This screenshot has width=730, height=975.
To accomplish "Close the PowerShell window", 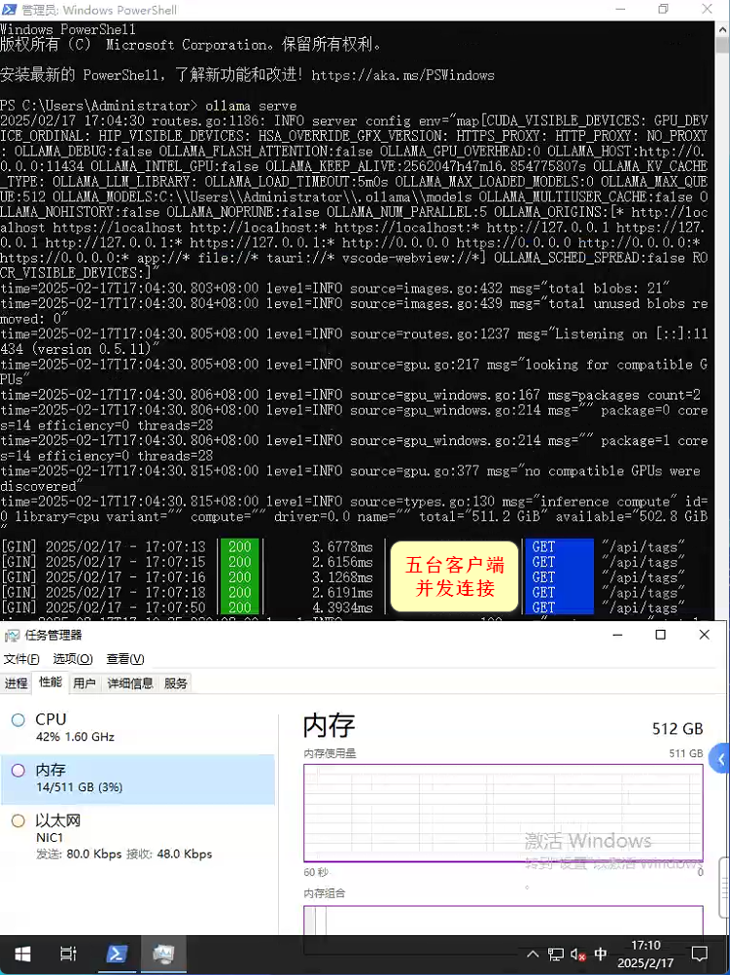I will pyautogui.click(x=707, y=10).
